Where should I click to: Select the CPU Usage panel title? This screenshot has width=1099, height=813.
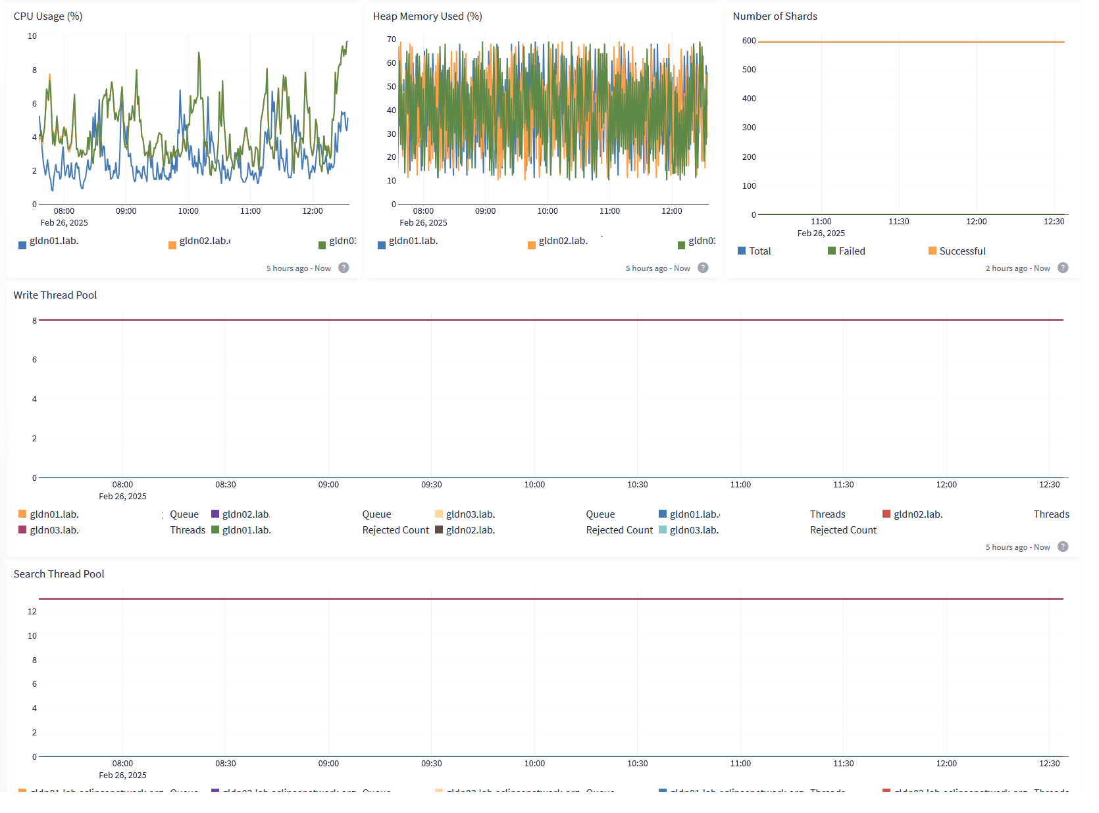(48, 16)
